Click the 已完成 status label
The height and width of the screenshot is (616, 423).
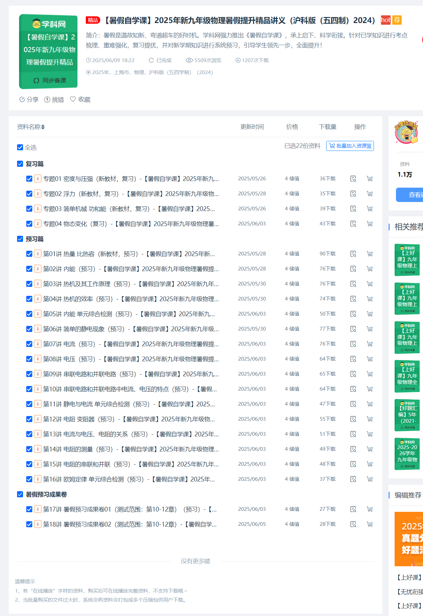point(160,60)
